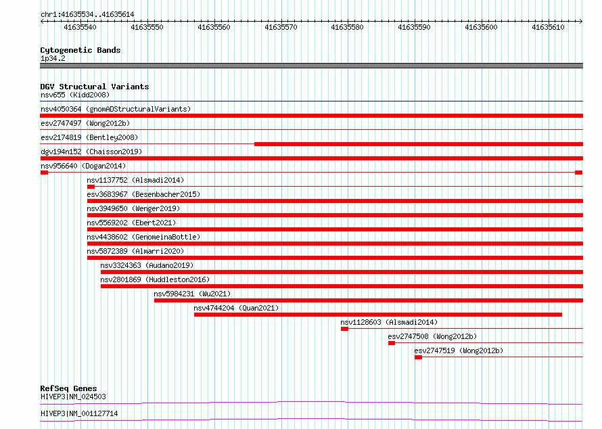Click the magenta line of HIVEP3|NM_001127714
Image resolution: width=602 pixels, height=429 pixels.
coord(311,420)
